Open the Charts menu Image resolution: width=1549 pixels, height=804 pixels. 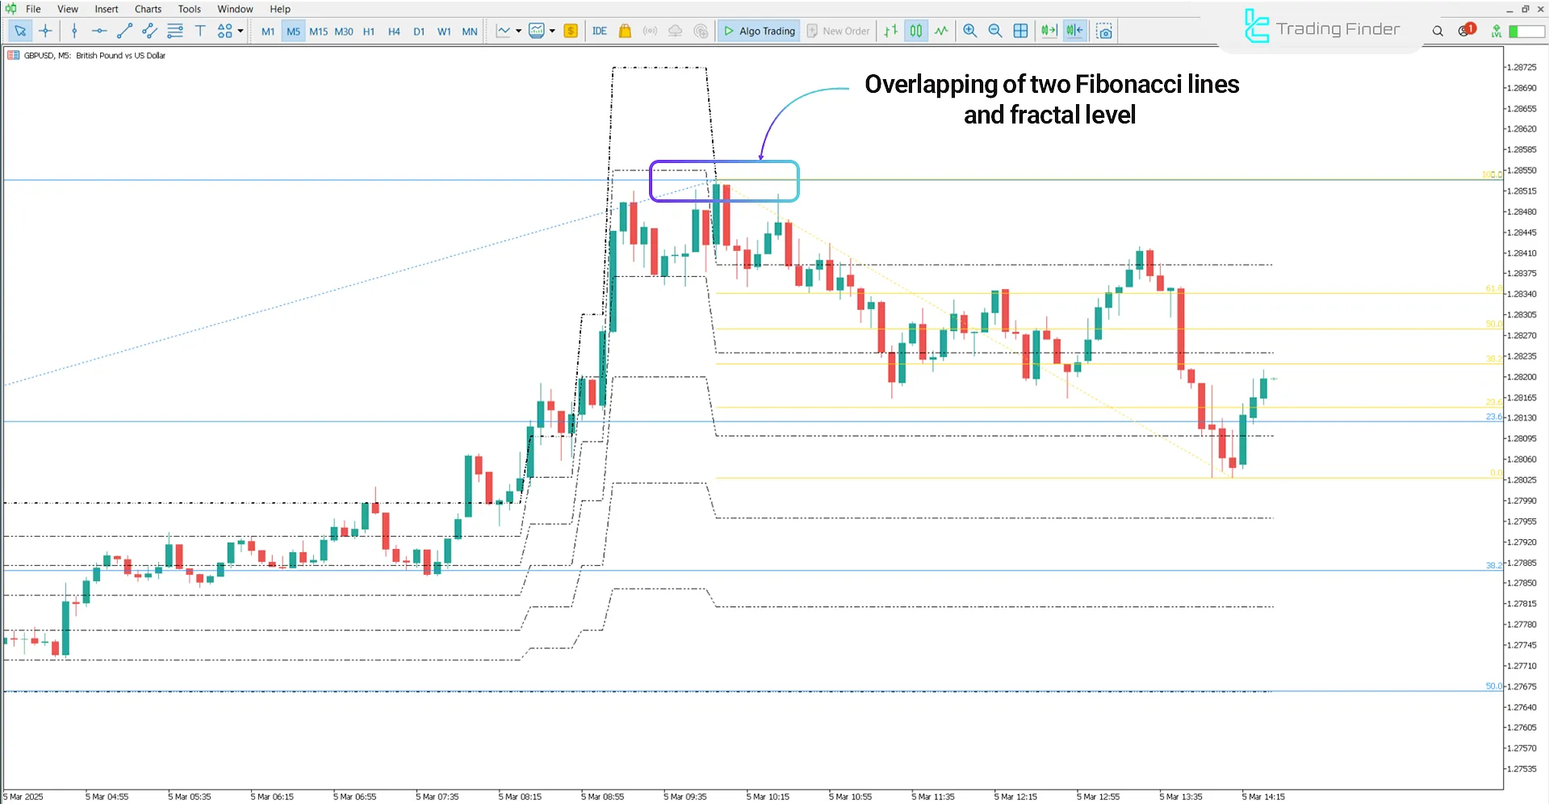147,9
